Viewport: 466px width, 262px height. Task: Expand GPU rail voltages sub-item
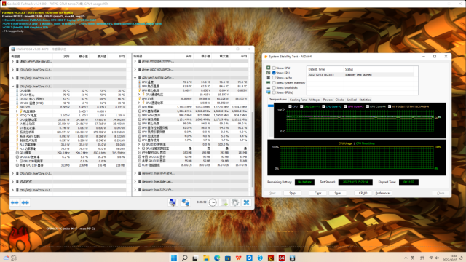tap(139, 95)
